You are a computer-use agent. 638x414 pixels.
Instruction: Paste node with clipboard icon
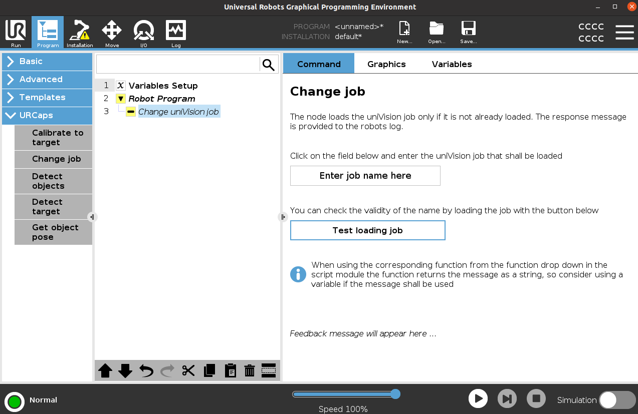(231, 371)
